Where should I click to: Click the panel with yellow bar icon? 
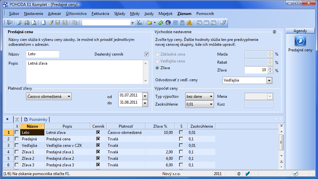point(214,23)
